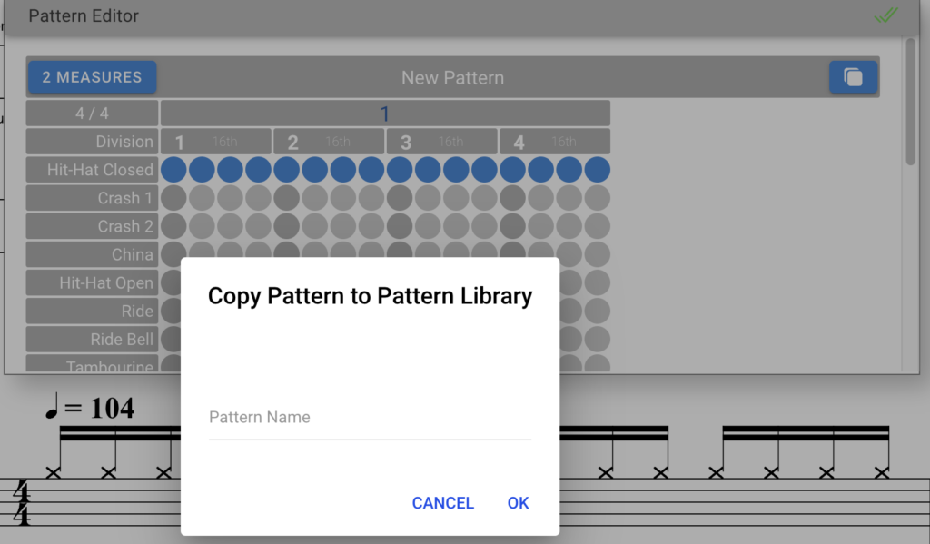Viewport: 930px width, 544px height.
Task: Change the 4 / 4 time signature
Action: click(x=91, y=114)
